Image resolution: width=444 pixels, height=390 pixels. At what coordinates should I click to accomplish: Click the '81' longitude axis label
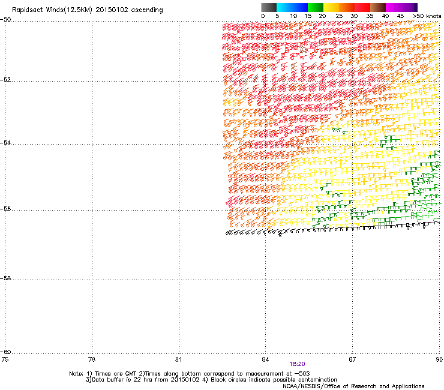pyautogui.click(x=178, y=359)
